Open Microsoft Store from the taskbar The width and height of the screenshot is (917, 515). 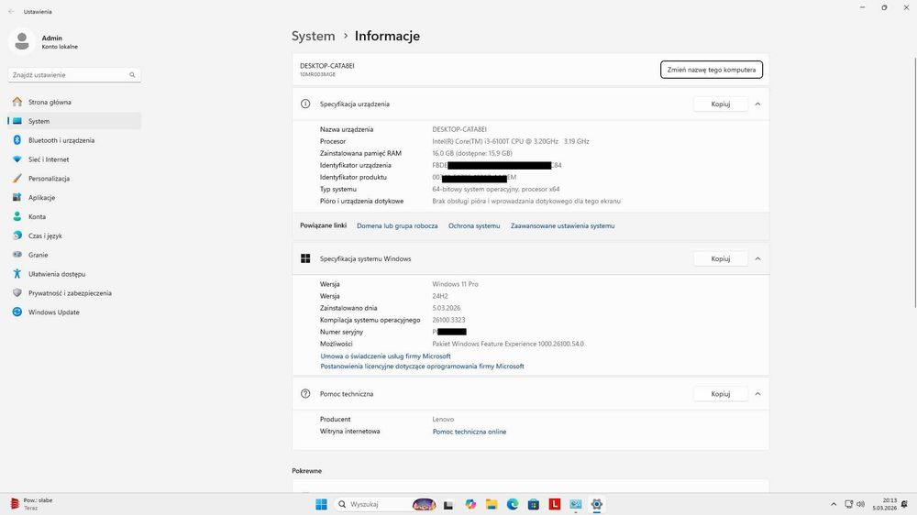pyautogui.click(x=534, y=505)
